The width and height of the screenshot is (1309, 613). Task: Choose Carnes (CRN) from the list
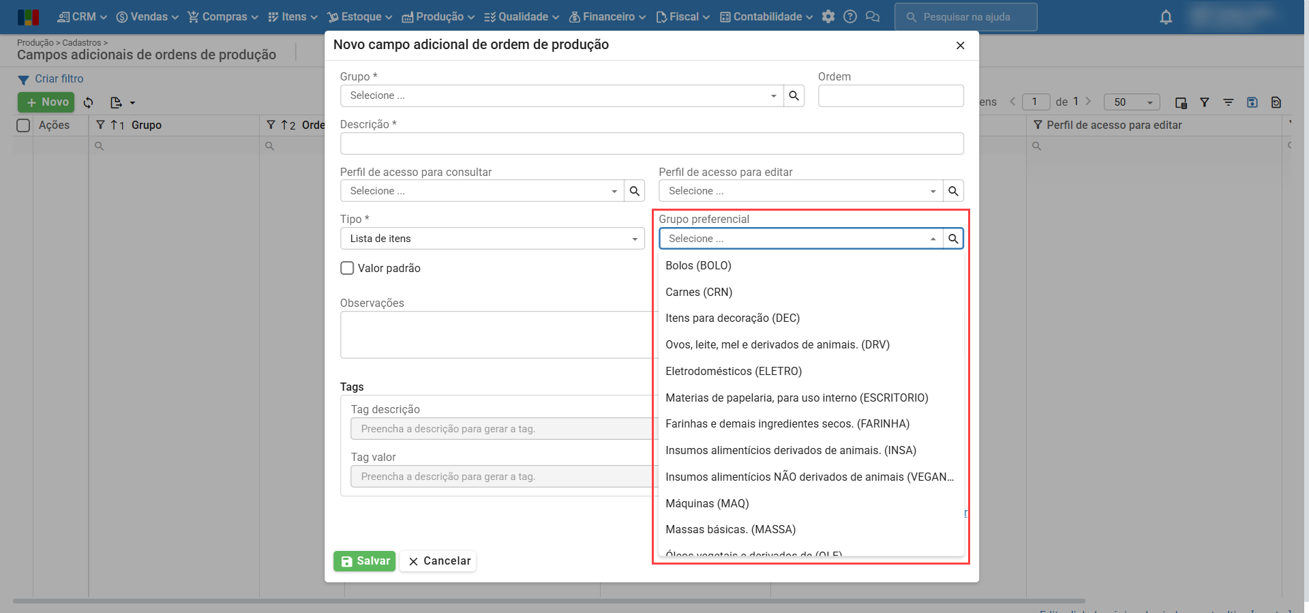699,292
